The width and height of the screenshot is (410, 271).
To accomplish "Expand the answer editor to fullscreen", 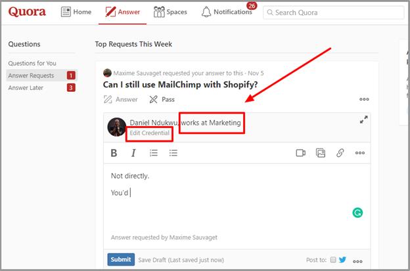I will coord(364,119).
